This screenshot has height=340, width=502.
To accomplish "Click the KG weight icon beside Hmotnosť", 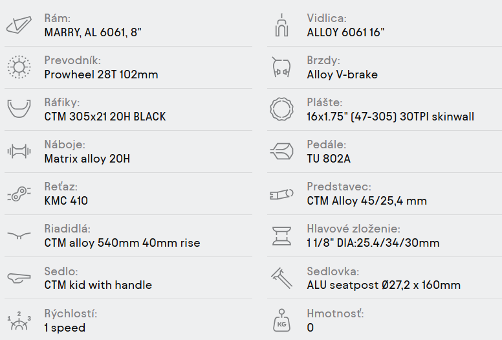I will [281, 320].
